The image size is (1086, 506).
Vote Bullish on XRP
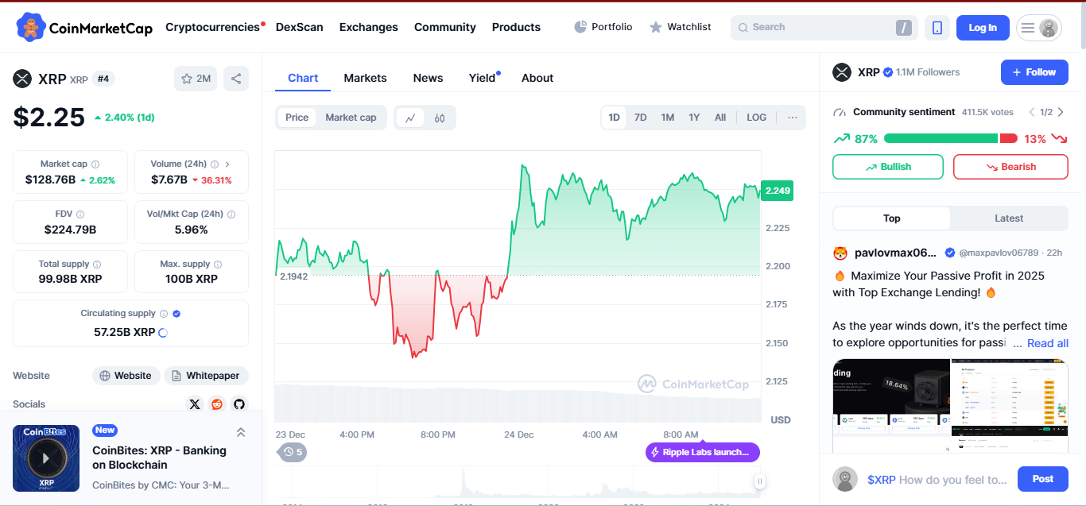point(888,167)
